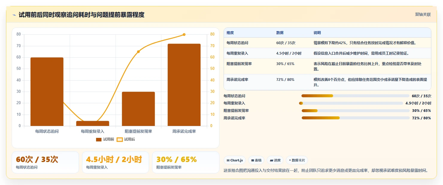This screenshot has width=443, height=185.
Task: Open the large 60次 / 35次 data card
Action: click(x=45, y=162)
